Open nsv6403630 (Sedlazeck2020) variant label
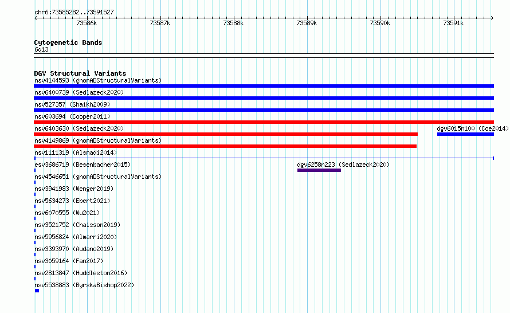 pyautogui.click(x=79, y=128)
